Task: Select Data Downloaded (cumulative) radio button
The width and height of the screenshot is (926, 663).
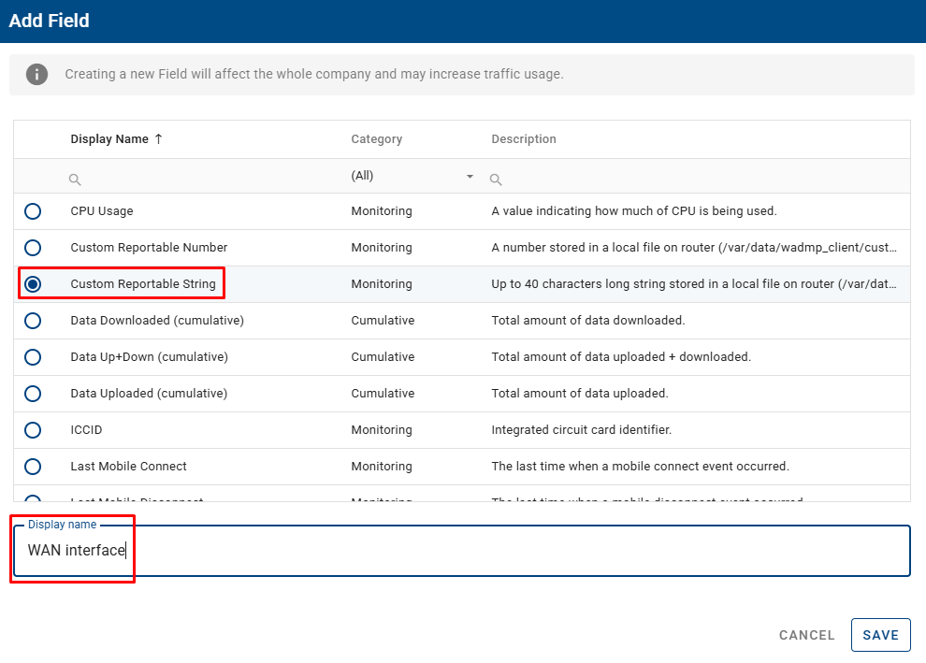Action: [33, 321]
